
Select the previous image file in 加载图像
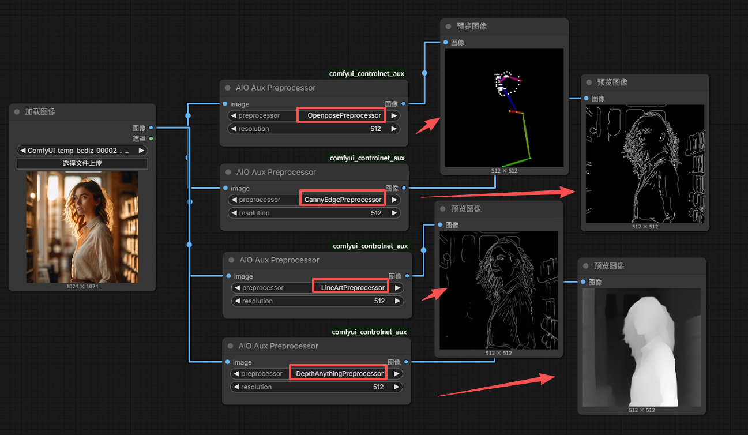(x=22, y=151)
